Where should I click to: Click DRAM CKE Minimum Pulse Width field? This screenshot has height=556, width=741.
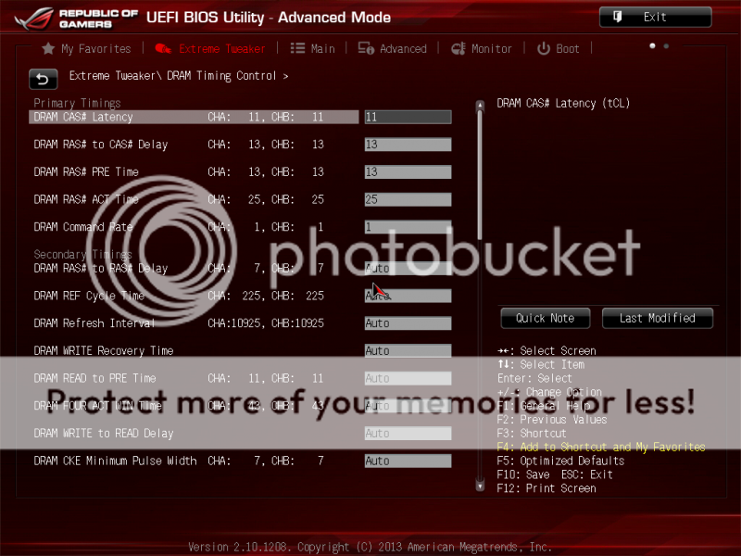408,461
